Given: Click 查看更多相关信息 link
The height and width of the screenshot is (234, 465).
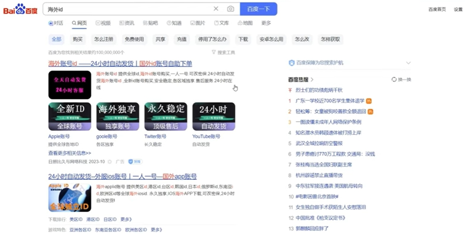Looking at the screenshot, I should coord(70,153).
